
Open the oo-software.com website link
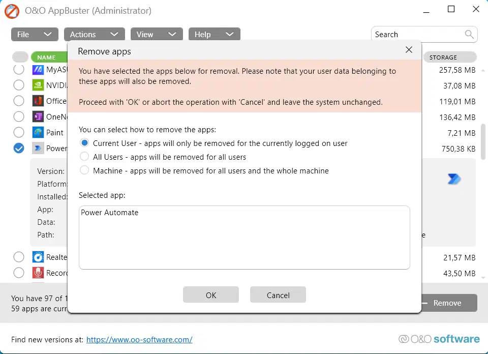pos(139,339)
